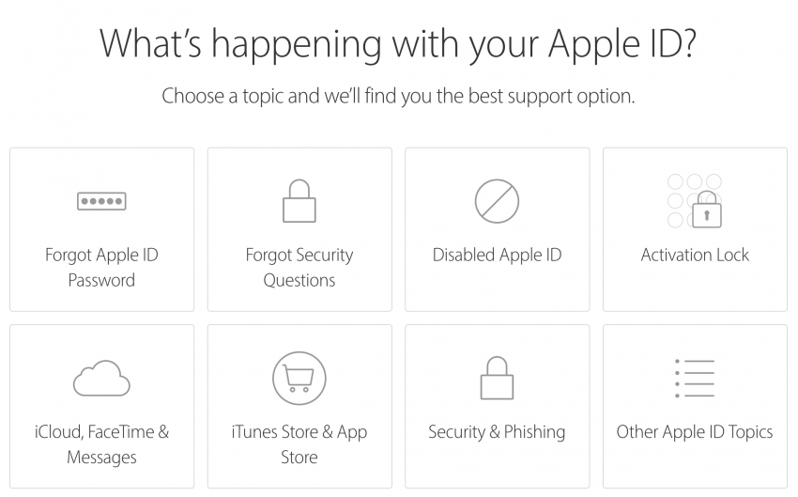Screen dimensions: 798x497
Task: Select the Other Apple ID Topics label
Action: click(695, 432)
